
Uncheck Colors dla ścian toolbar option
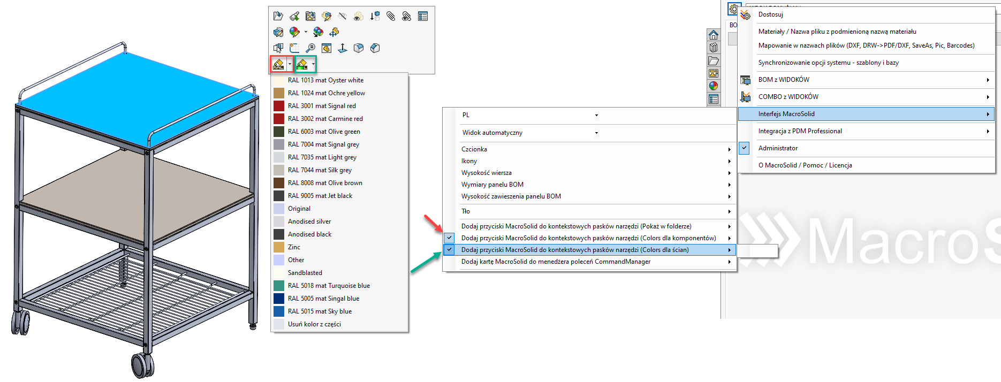coord(449,250)
